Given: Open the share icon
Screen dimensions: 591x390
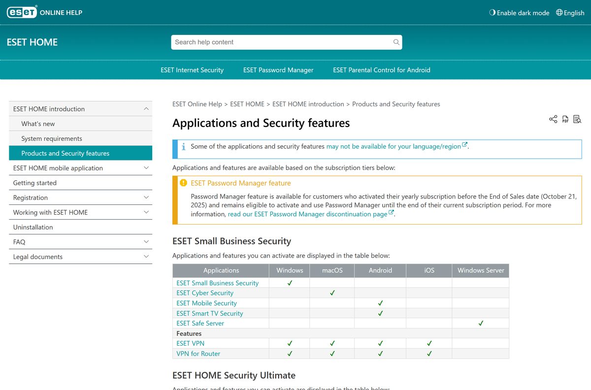Looking at the screenshot, I should pyautogui.click(x=553, y=119).
